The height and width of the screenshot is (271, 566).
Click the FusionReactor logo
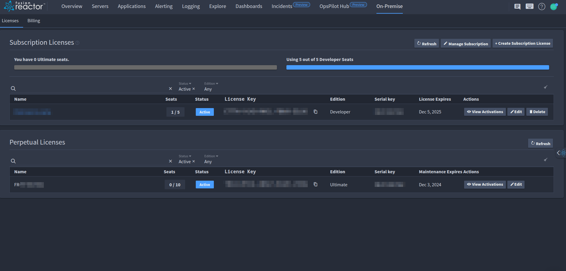coord(24,6)
